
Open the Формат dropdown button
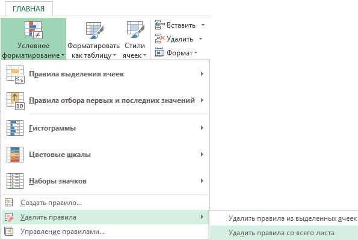pyautogui.click(x=196, y=53)
